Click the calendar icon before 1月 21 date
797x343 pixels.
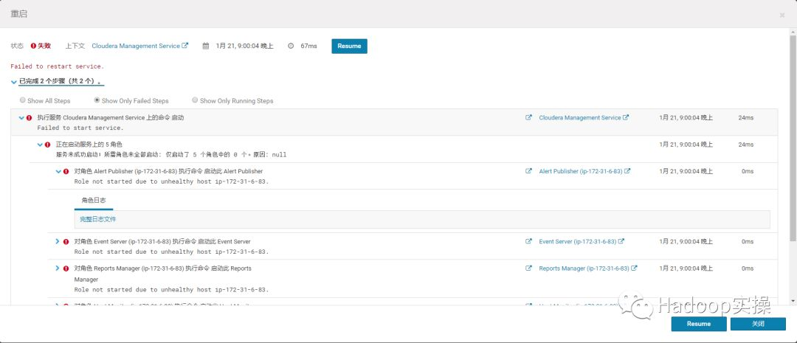[206, 46]
